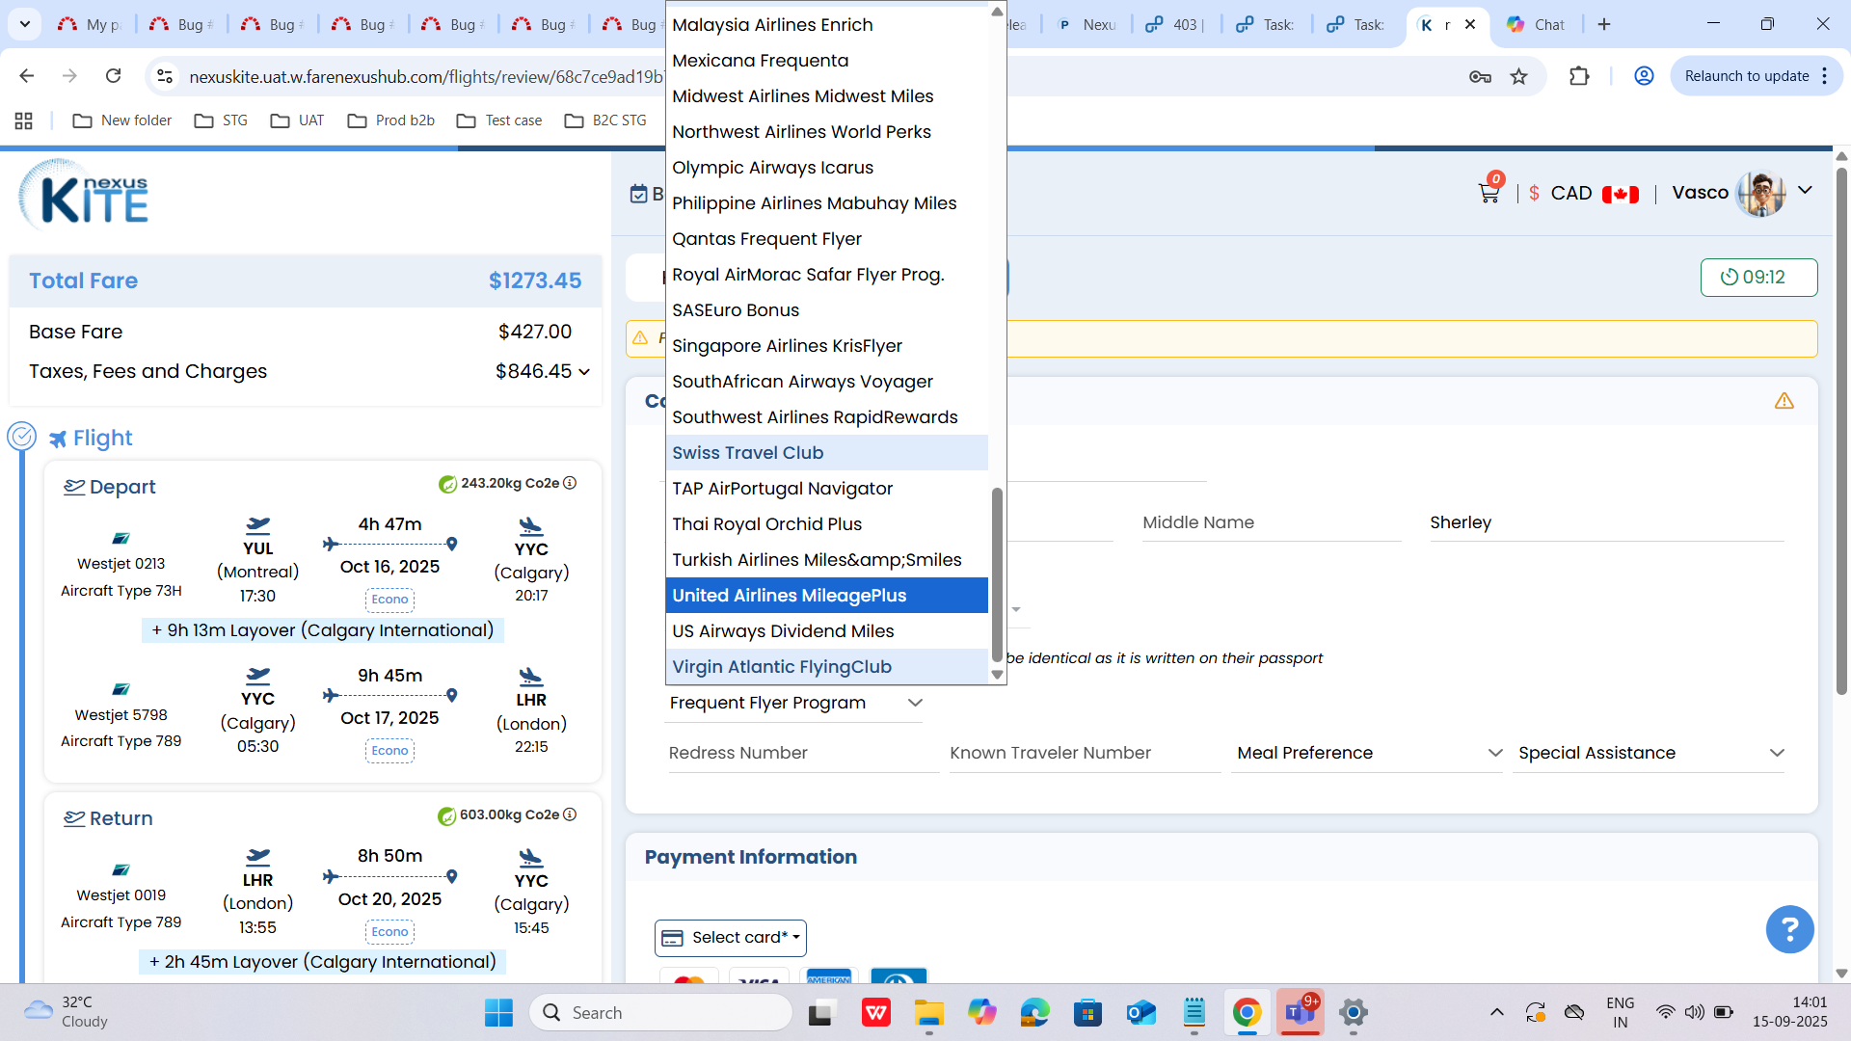Click the CAD currency label

pyautogui.click(x=1571, y=193)
